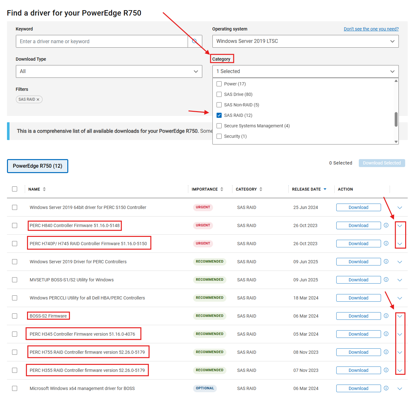Remove the SAS RAID filter by clicking its X
415x396 pixels.
pyautogui.click(x=38, y=99)
